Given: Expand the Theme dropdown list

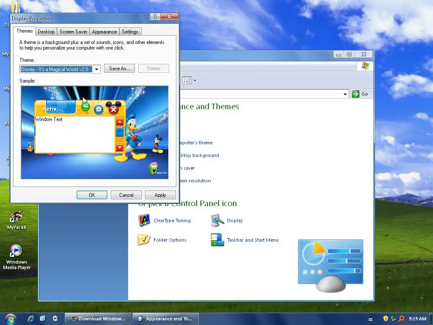Looking at the screenshot, I should pos(96,69).
